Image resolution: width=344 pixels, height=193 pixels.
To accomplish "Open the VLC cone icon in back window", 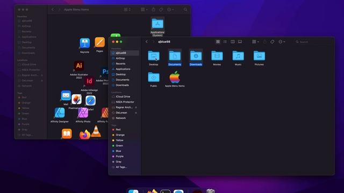I will pyautogui.click(x=96, y=131).
